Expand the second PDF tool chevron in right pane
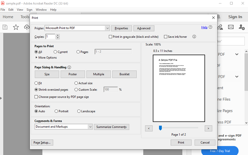248x155 pixels. coord(237,77)
